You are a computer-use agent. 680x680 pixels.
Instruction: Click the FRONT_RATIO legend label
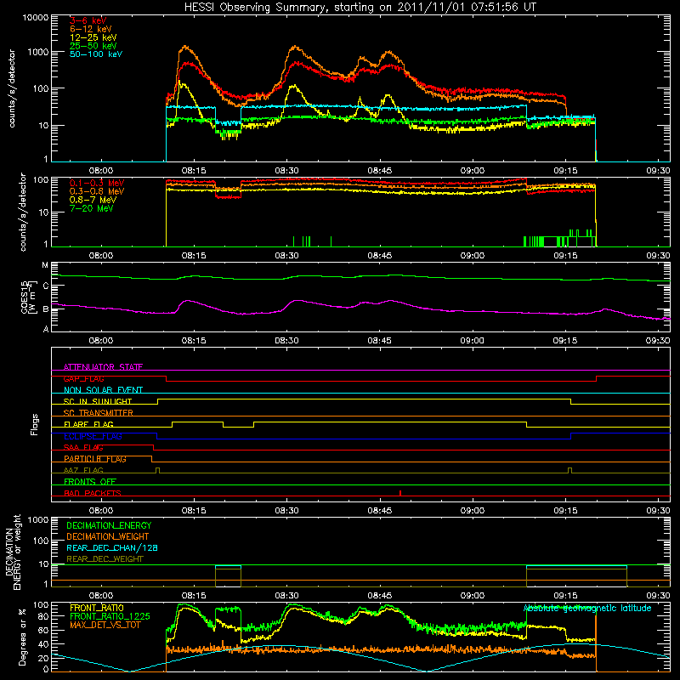pos(97,608)
